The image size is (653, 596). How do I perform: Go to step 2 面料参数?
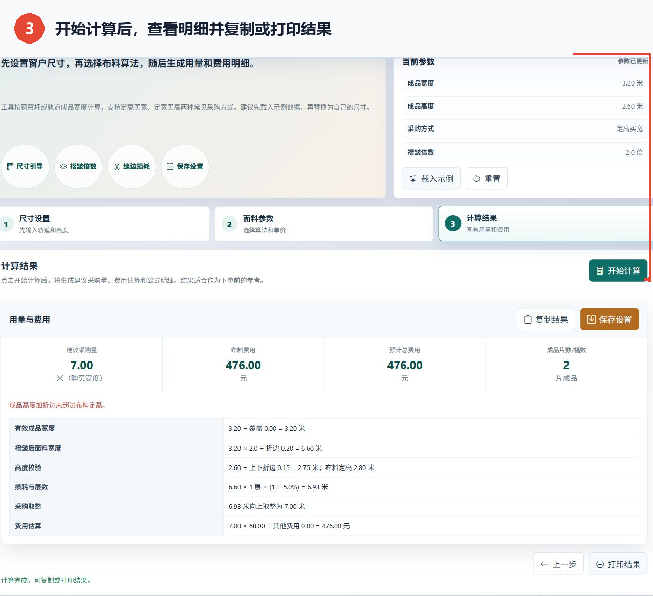324,224
